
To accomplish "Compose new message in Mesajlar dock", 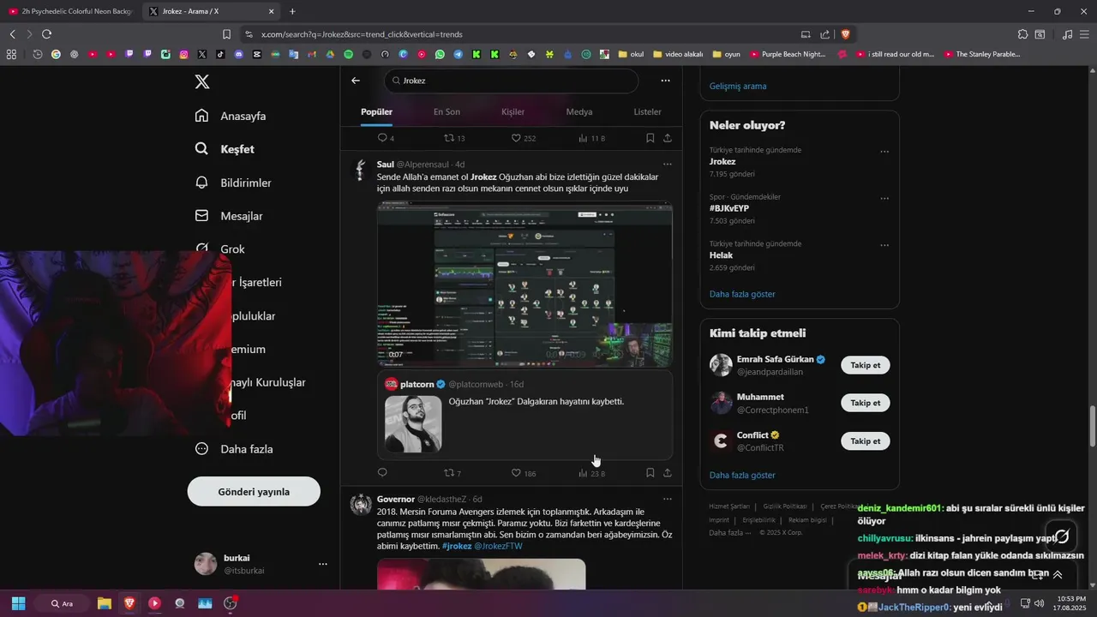I will pyautogui.click(x=1038, y=575).
